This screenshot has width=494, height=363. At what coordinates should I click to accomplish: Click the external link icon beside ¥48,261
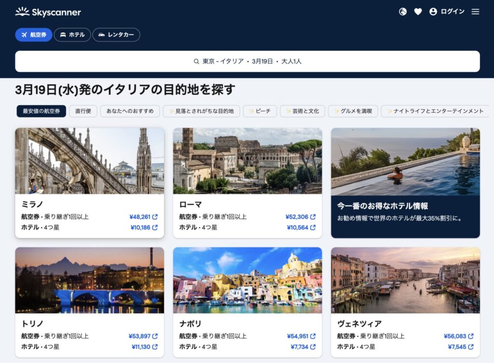155,217
